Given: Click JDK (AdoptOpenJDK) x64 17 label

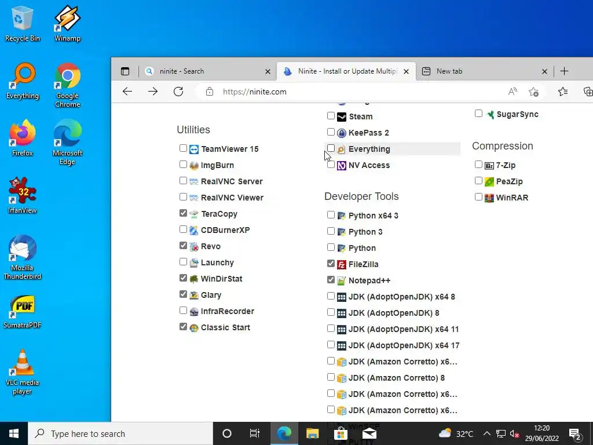Looking at the screenshot, I should pos(404,345).
